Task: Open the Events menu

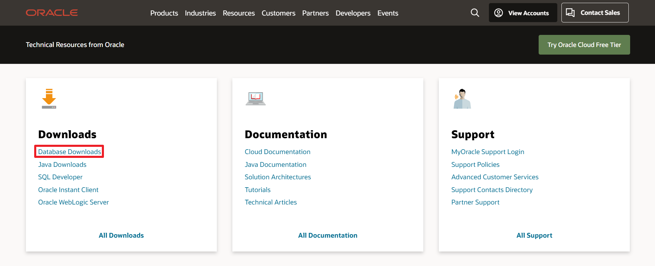Action: pyautogui.click(x=388, y=13)
